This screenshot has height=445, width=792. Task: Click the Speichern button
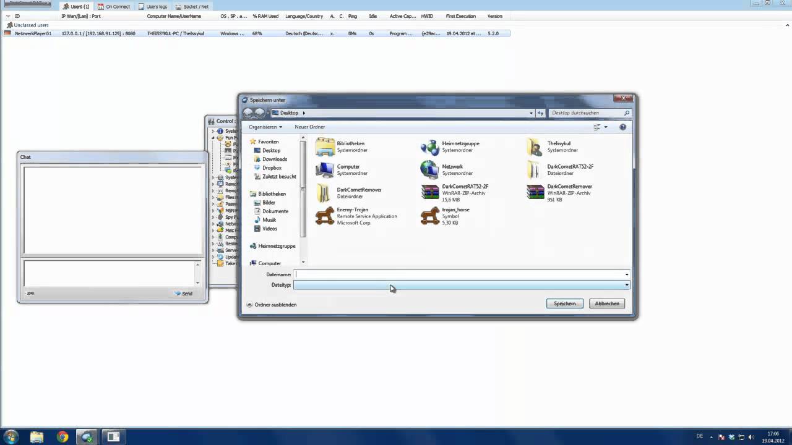[564, 303]
